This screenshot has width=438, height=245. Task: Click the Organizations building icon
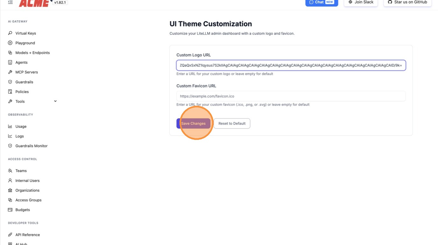(10, 190)
